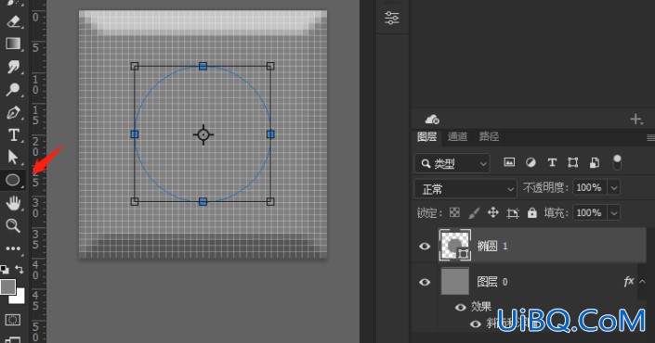
Task: Click the right middle handle of ellipse
Action: pyautogui.click(x=270, y=134)
